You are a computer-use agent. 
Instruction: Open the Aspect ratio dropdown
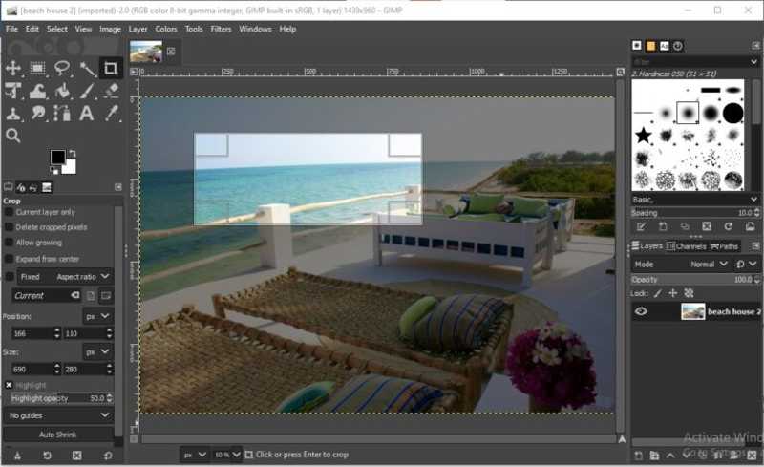83,276
